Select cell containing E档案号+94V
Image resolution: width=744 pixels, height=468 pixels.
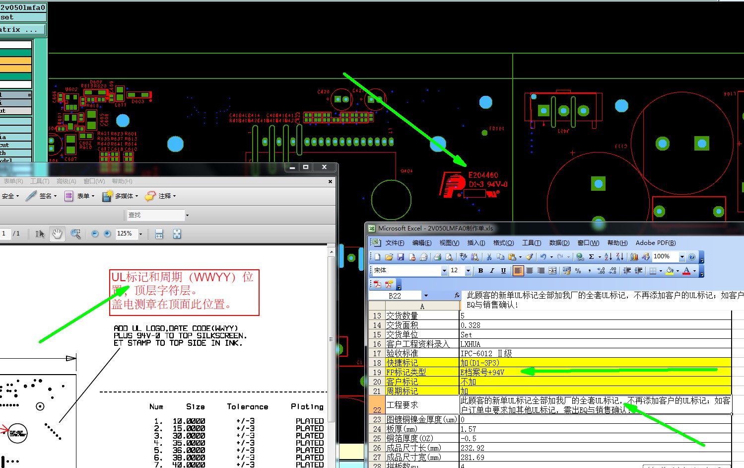click(x=595, y=372)
